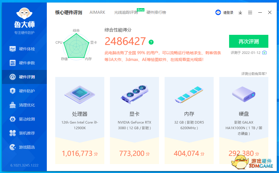
Task: Select 硬件参数 menu label
Action: [x=27, y=63]
